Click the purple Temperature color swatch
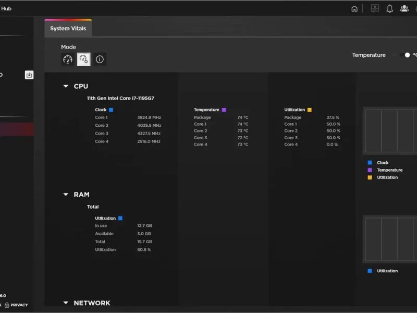 tap(224, 110)
